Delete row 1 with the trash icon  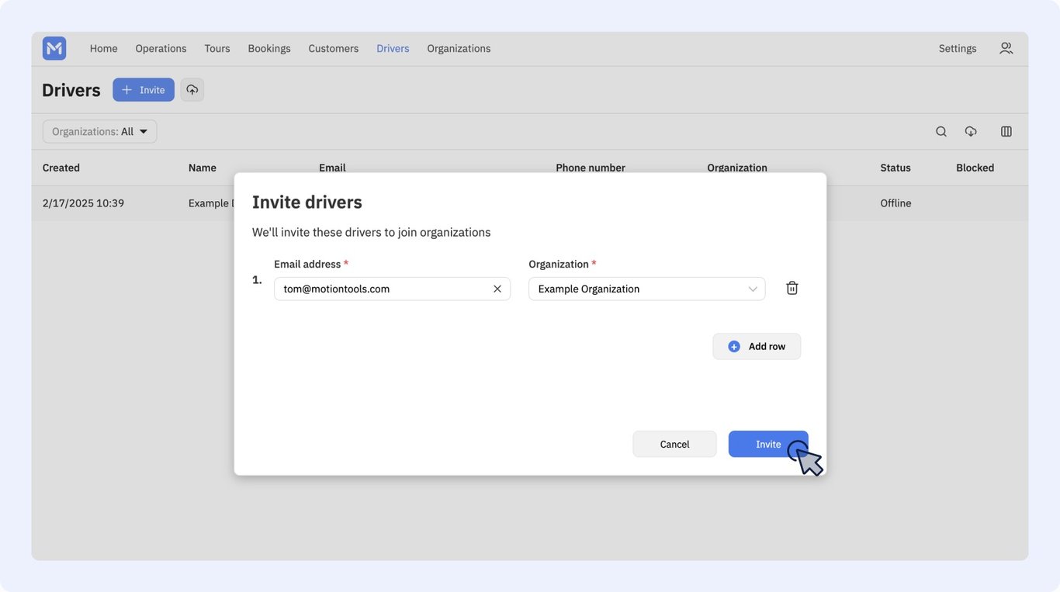pyautogui.click(x=792, y=288)
